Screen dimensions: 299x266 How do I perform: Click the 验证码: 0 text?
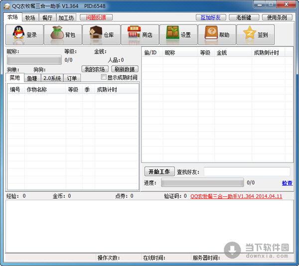point(175,196)
